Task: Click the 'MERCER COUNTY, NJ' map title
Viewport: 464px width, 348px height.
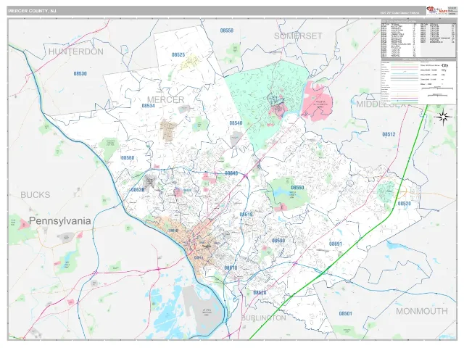Action: pos(32,11)
